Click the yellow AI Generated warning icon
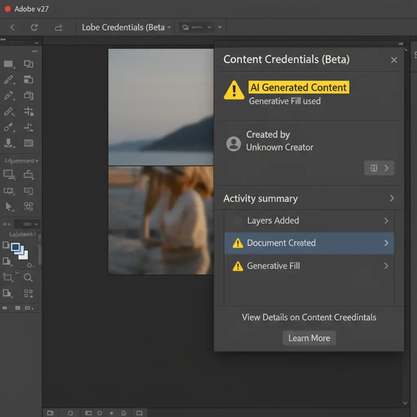Viewport: 417px width, 417px height. click(234, 90)
